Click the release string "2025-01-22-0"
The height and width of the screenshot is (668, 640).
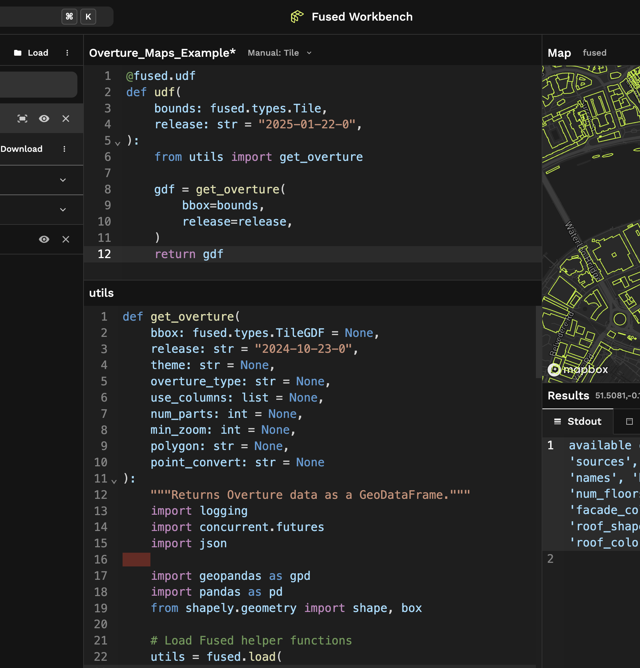307,124
